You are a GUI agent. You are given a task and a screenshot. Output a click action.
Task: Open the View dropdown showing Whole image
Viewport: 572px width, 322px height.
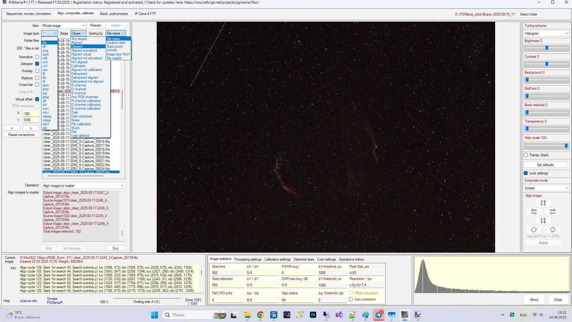tap(63, 26)
